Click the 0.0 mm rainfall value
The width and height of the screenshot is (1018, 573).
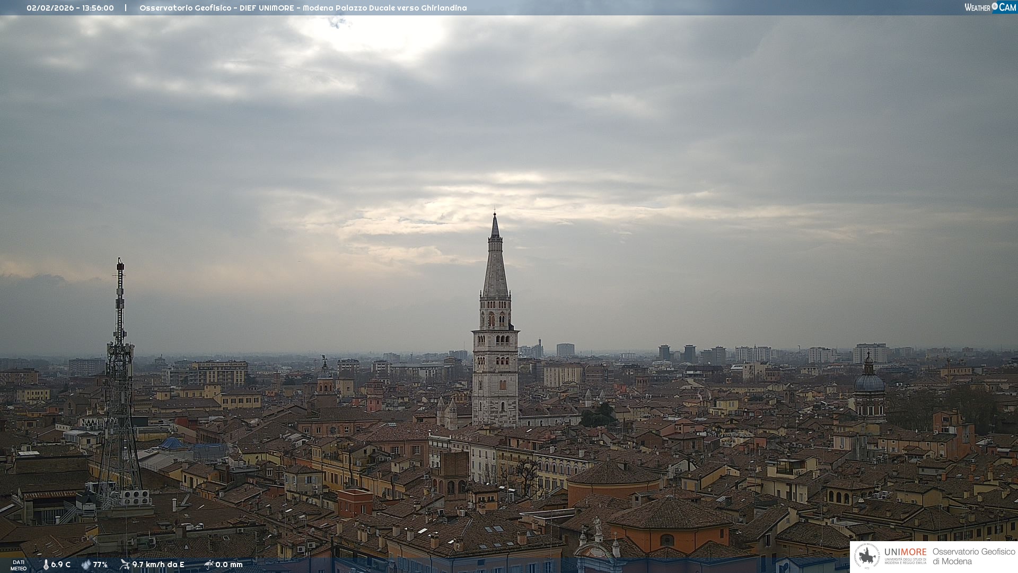click(229, 565)
